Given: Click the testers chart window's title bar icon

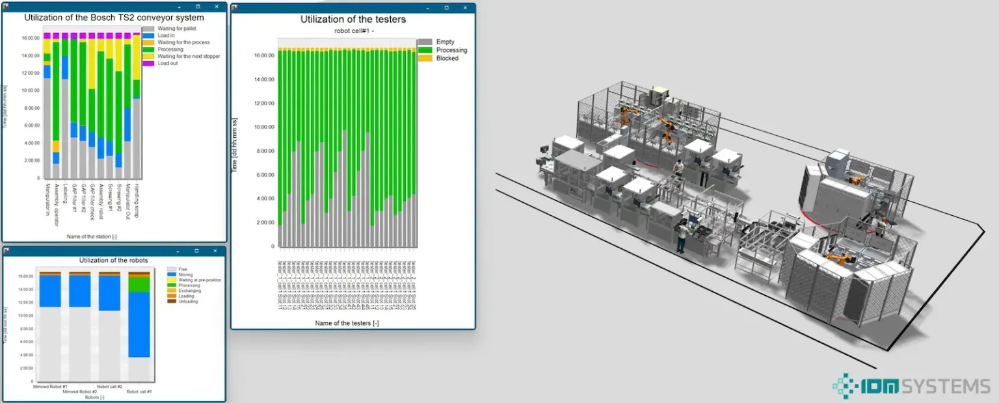Looking at the screenshot, I should tap(235, 8).
